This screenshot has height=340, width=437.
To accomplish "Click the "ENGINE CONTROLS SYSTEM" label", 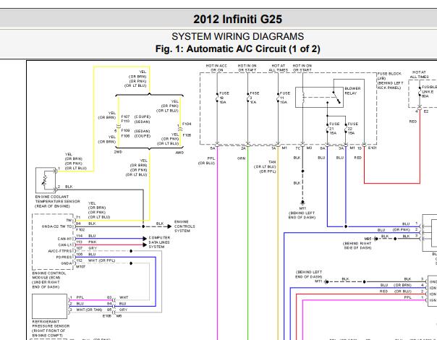I will (184, 226).
